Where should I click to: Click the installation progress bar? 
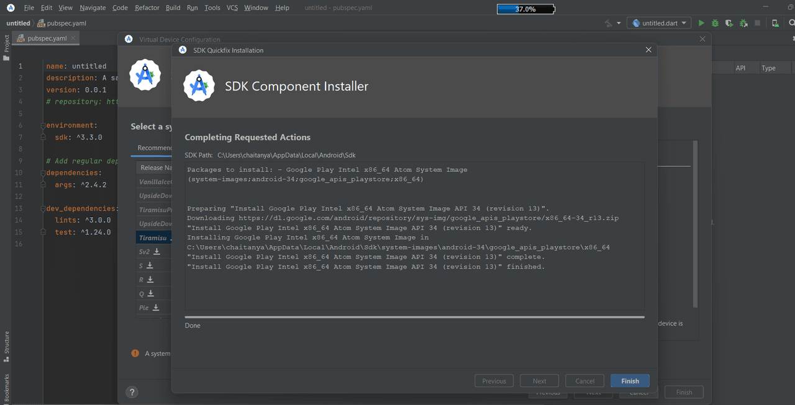414,317
